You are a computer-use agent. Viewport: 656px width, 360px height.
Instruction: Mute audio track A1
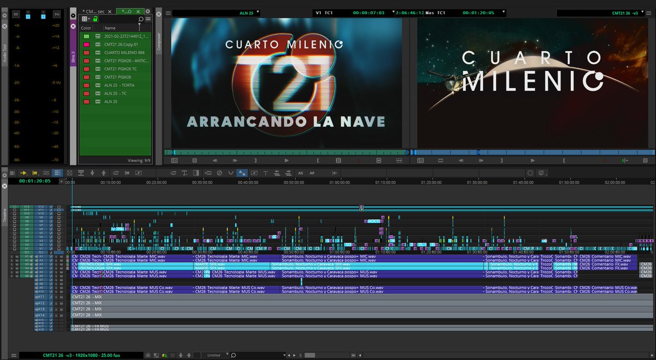[61, 256]
